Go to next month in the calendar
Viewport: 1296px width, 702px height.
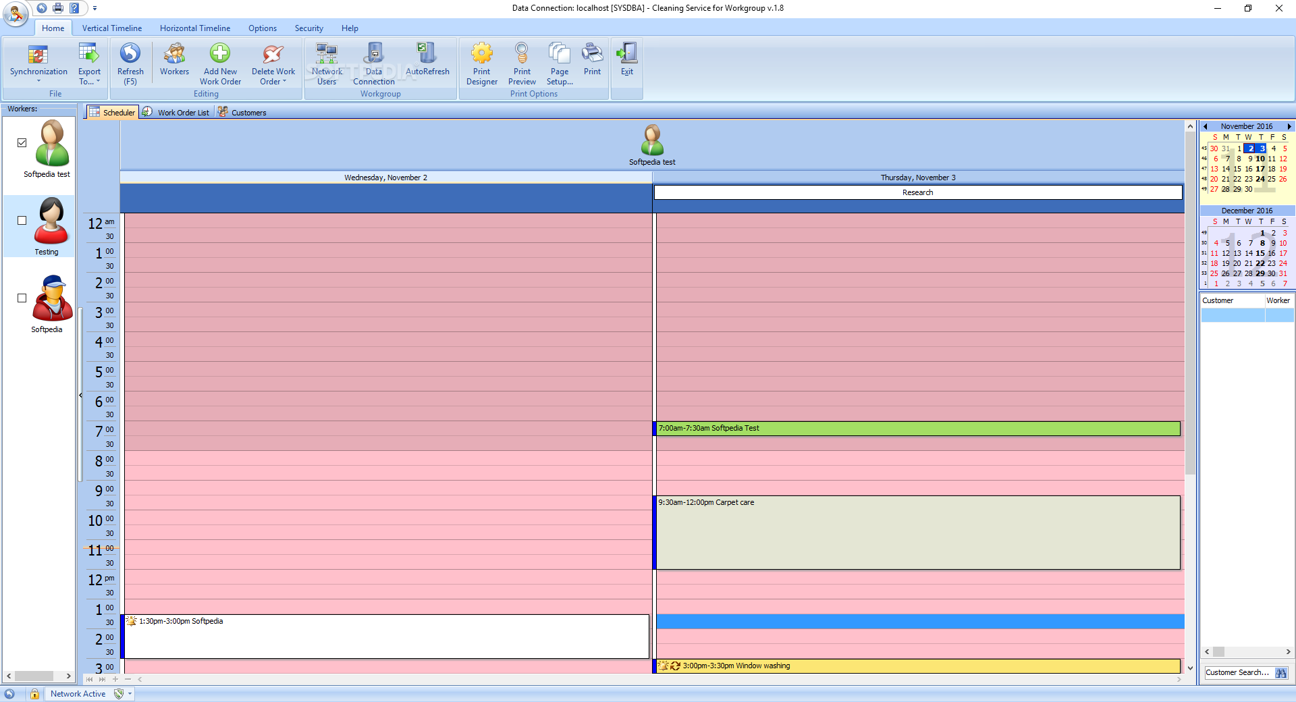(x=1289, y=126)
